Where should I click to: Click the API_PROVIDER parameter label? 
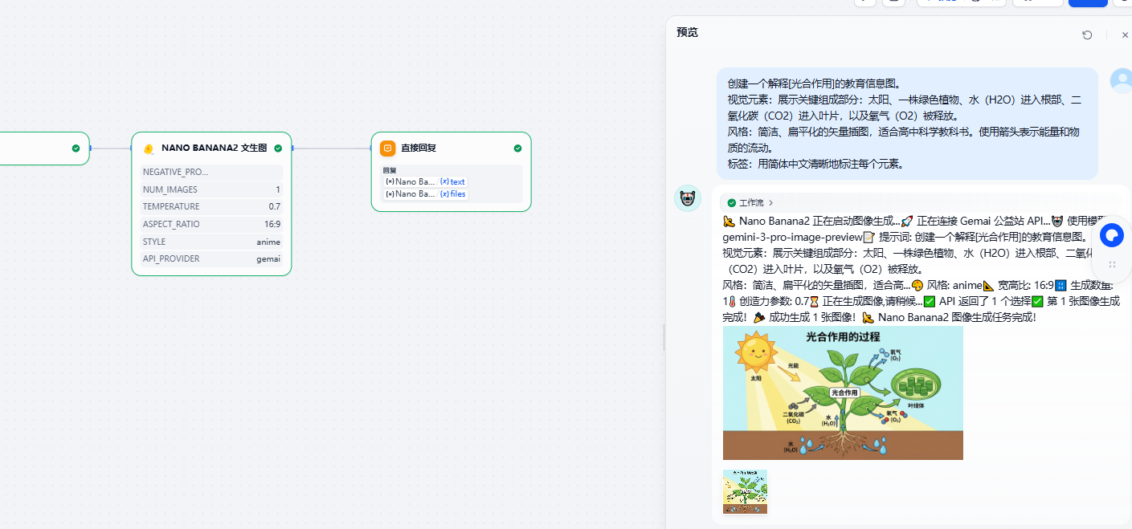click(x=171, y=258)
